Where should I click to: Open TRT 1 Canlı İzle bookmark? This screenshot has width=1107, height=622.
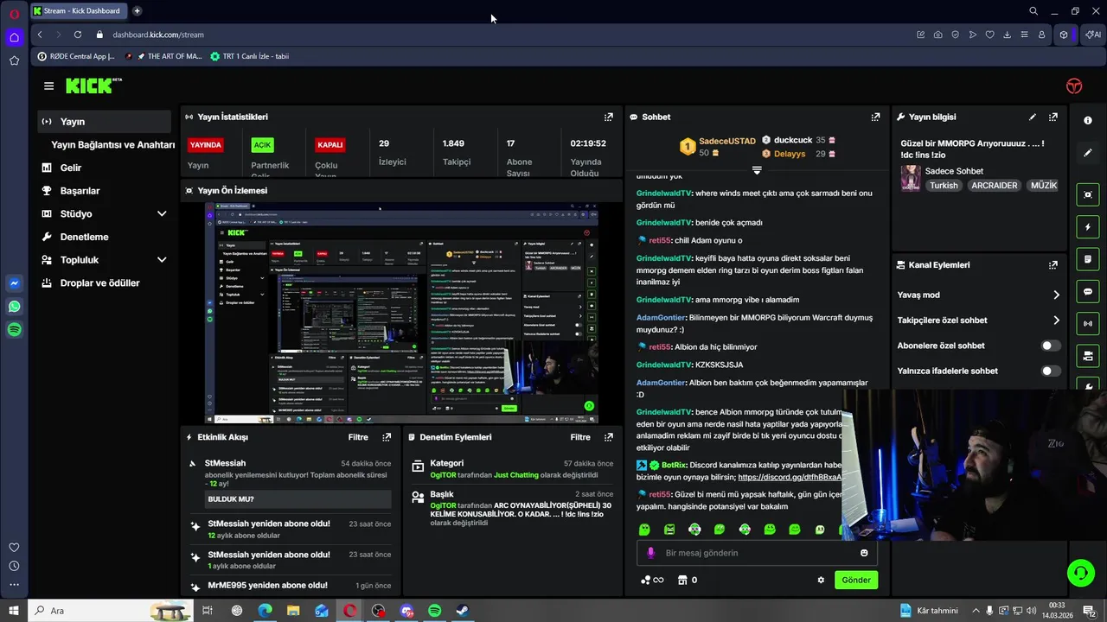tap(249, 56)
